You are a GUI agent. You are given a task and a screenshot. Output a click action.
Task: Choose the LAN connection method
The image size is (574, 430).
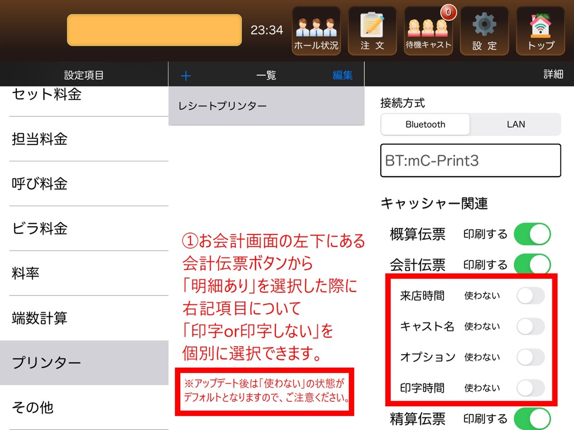point(516,124)
